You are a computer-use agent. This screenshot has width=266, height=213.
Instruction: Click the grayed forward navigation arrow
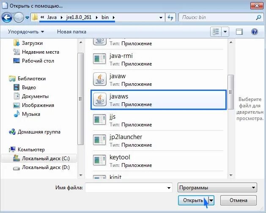click(x=19, y=17)
